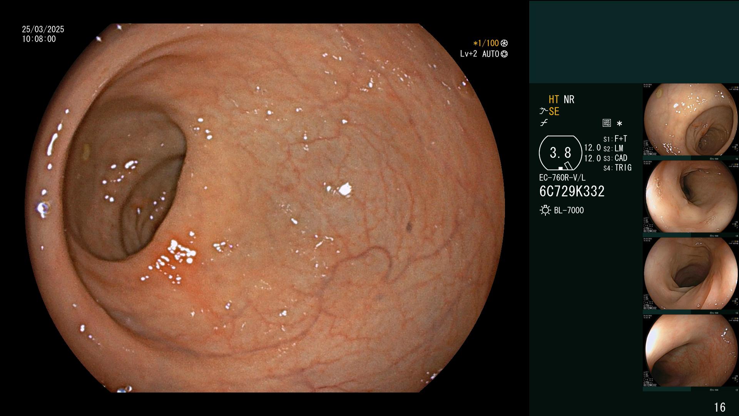Click the time 10:08:00
The image size is (739, 416).
39,39
